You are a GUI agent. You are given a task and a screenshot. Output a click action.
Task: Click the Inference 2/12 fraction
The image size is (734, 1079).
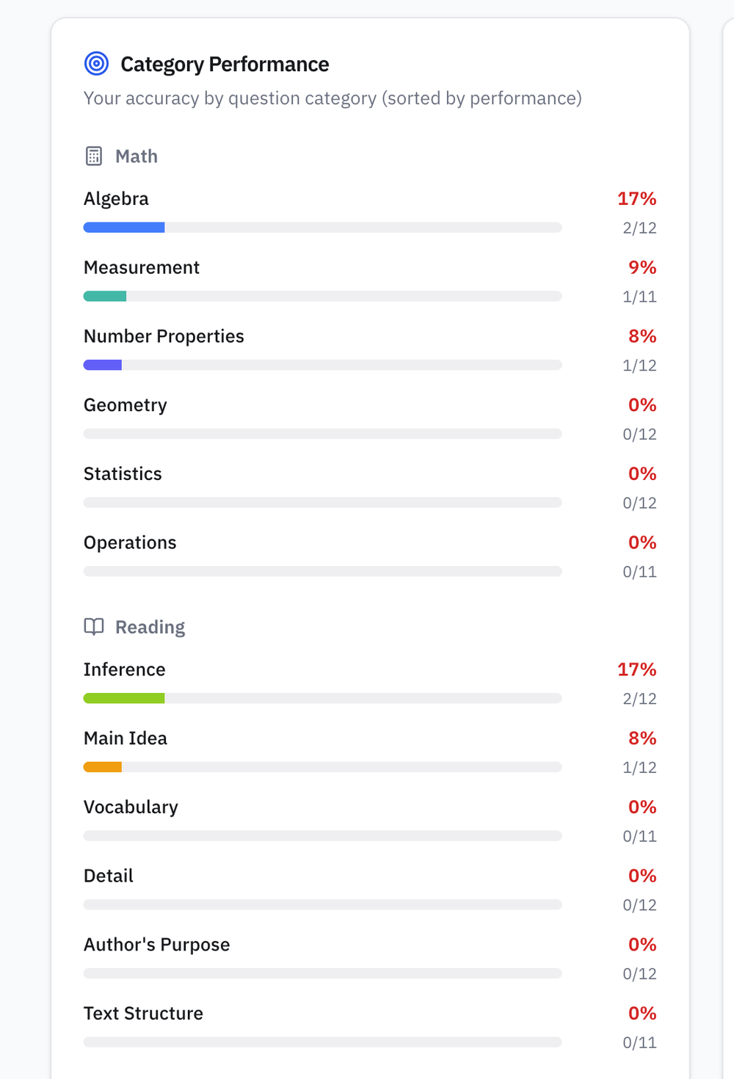pyautogui.click(x=639, y=699)
